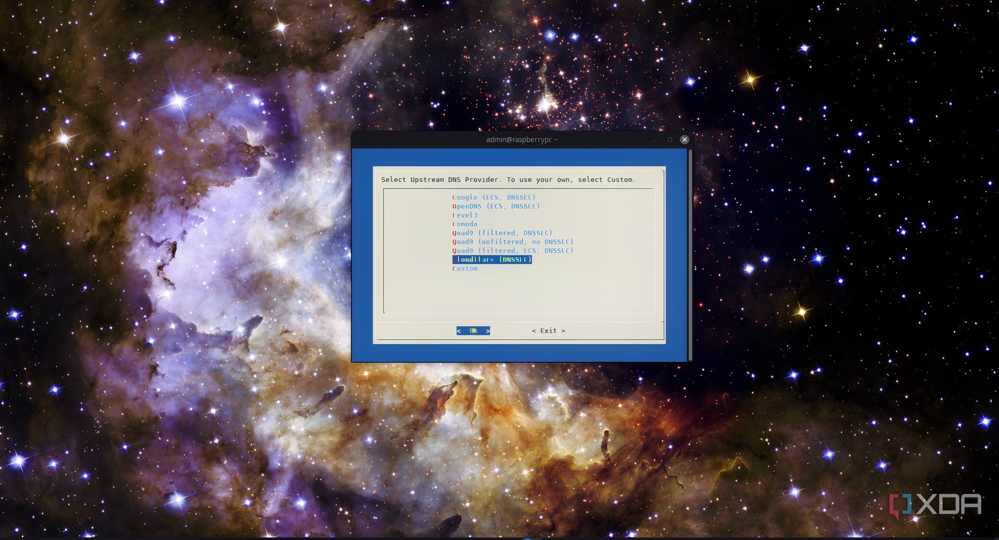Select Quad9 (filtered, DNSSEC) entry

click(x=502, y=233)
